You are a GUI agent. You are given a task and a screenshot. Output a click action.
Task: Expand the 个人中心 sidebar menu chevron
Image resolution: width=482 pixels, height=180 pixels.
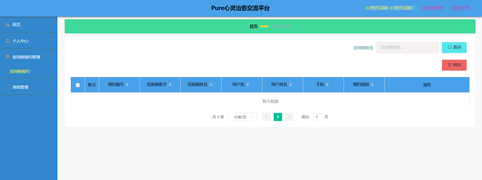click(x=50, y=40)
